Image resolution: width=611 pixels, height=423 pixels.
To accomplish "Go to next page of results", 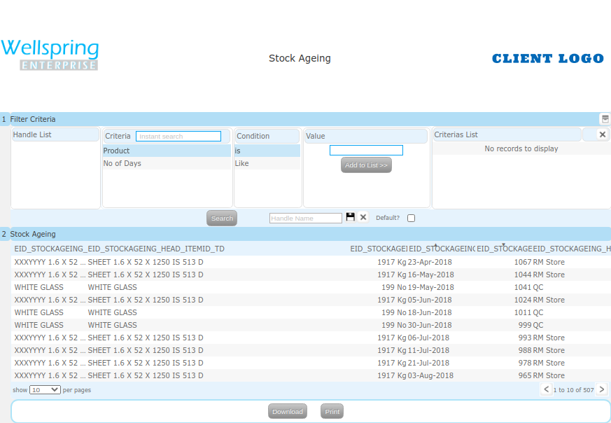I will [601, 389].
